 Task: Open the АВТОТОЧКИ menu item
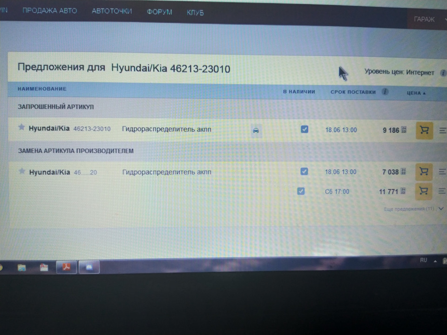112,11
